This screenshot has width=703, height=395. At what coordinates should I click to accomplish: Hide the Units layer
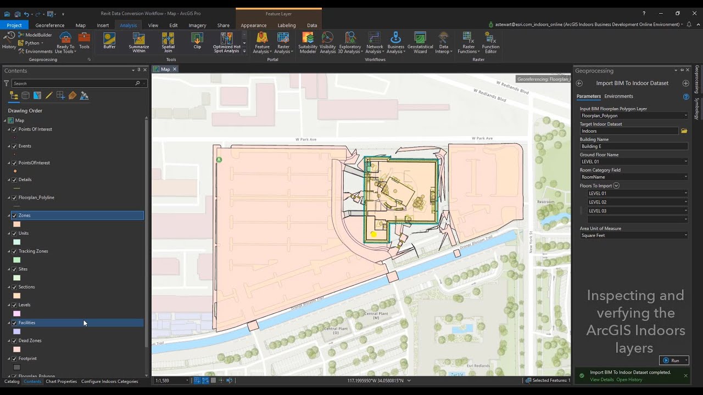14,234
